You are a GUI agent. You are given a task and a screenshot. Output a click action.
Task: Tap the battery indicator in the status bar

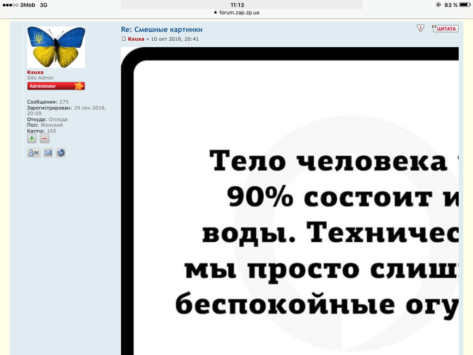464,5
